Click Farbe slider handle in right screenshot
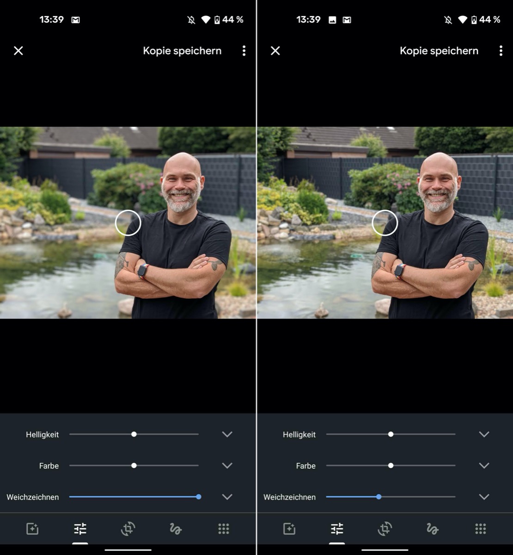The width and height of the screenshot is (513, 555). [x=391, y=466]
